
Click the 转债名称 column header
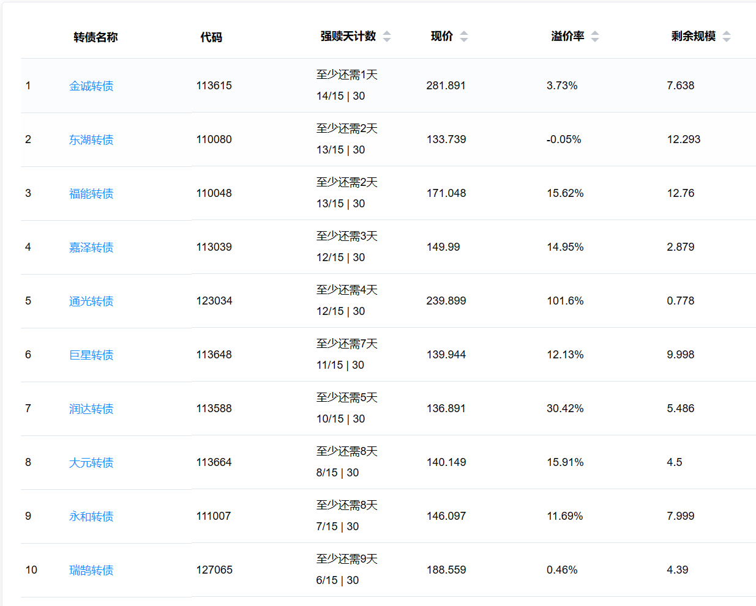[95, 37]
